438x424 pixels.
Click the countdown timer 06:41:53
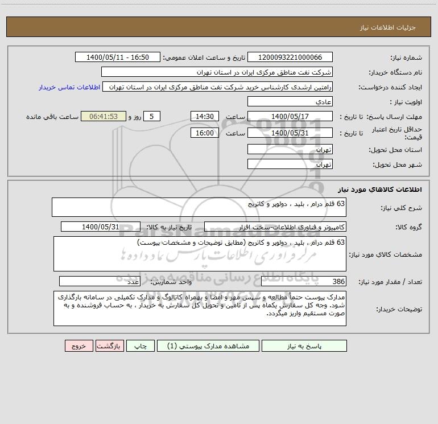pyautogui.click(x=104, y=116)
